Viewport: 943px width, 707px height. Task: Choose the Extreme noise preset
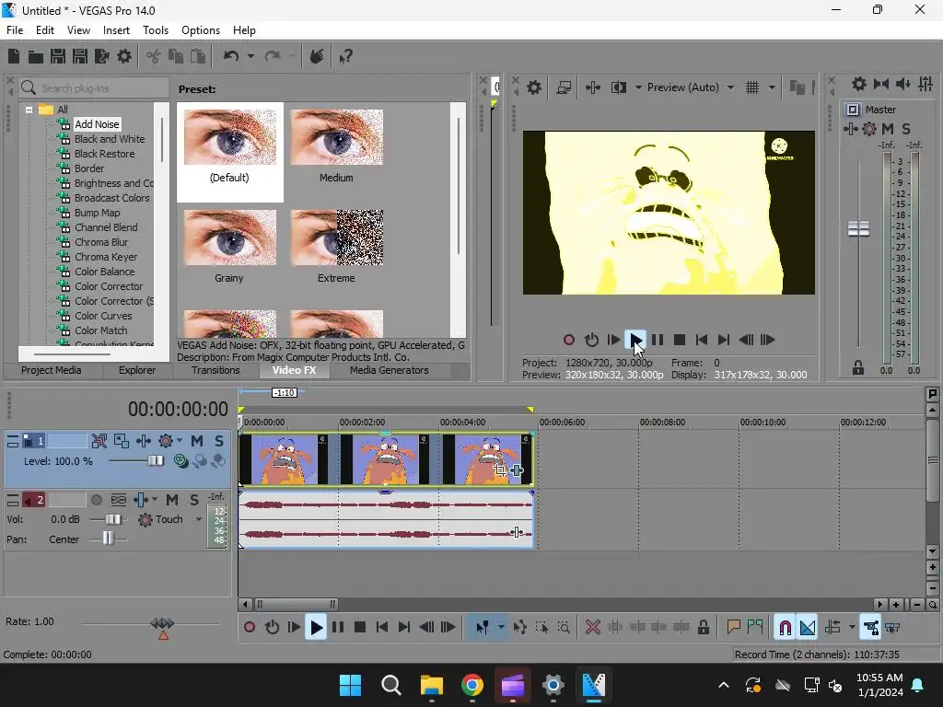click(336, 247)
